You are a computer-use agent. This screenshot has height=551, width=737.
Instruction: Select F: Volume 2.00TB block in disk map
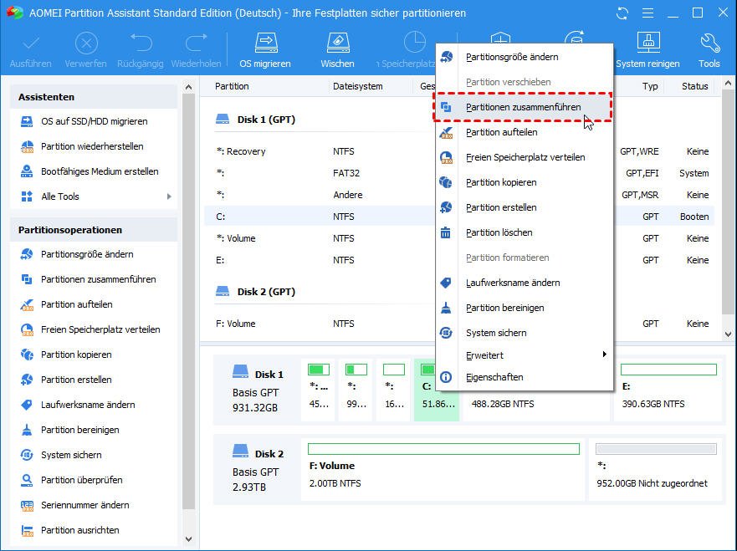click(x=443, y=469)
